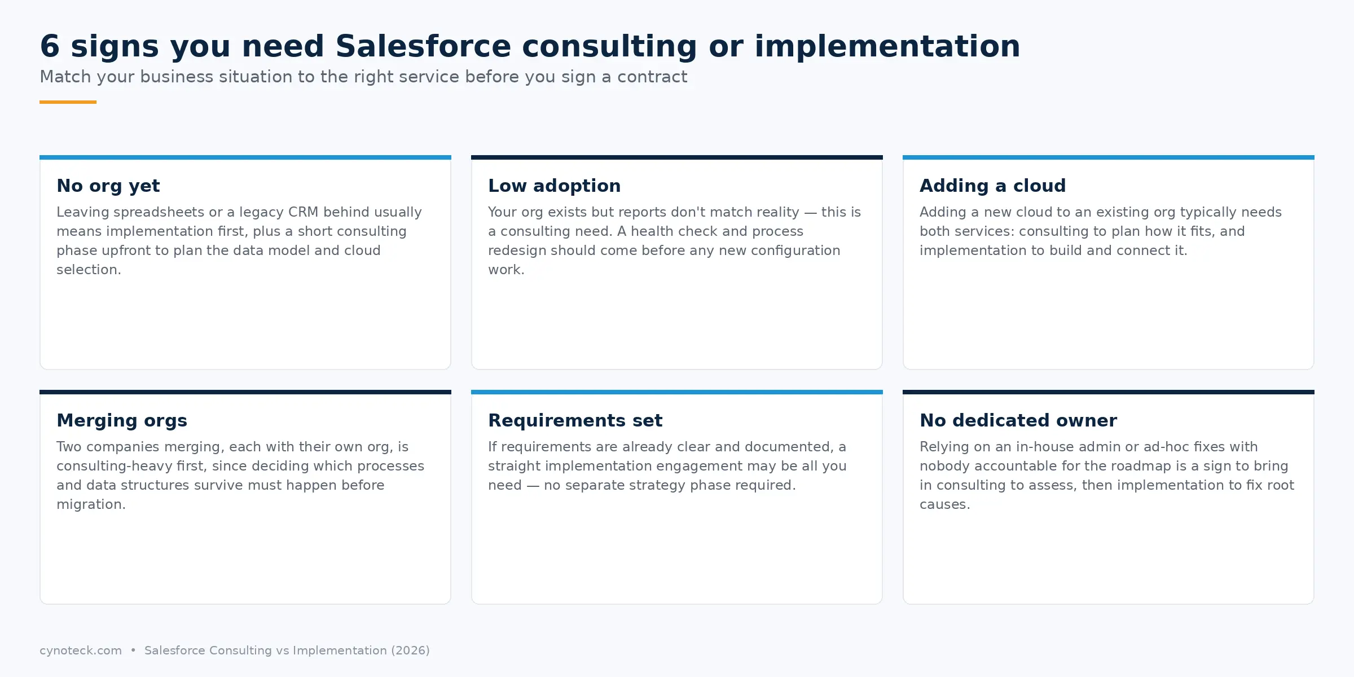The image size is (1354, 677).
Task: Click the text about health check and process redesign
Action: pyautogui.click(x=674, y=241)
